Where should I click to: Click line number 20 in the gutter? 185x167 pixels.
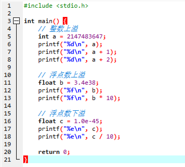coord(7,152)
